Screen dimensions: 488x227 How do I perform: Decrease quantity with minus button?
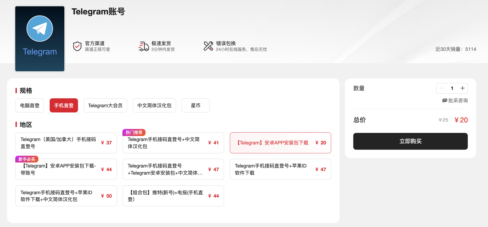pos(442,88)
